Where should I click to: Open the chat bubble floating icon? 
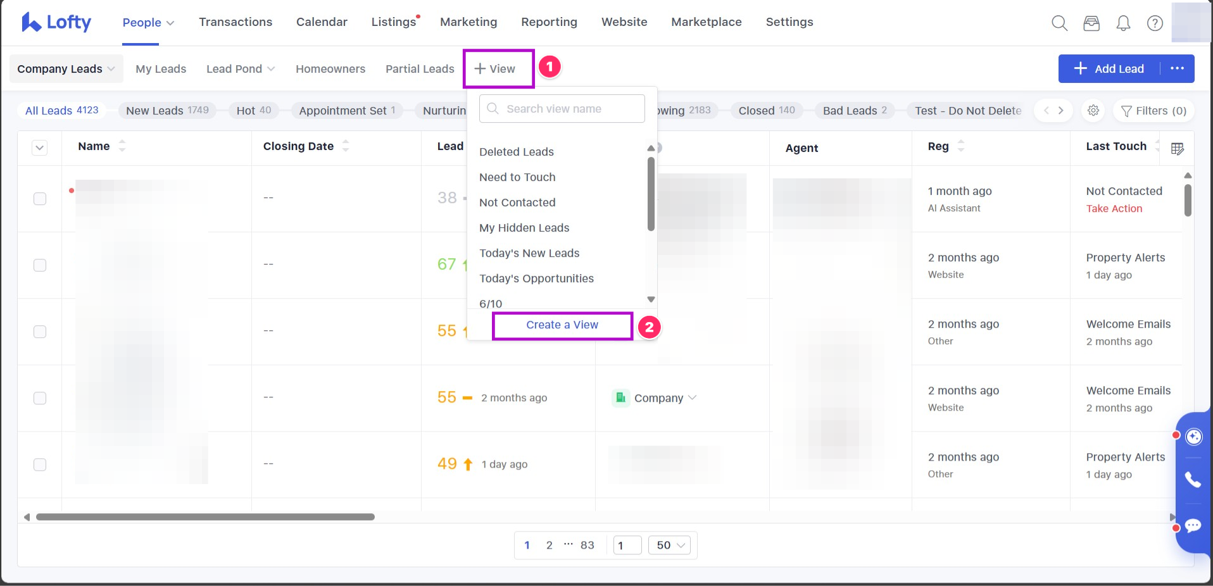pyautogui.click(x=1193, y=526)
